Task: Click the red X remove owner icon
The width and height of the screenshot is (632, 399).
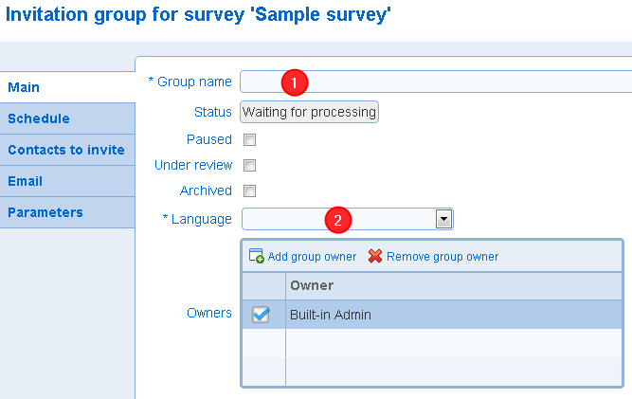Action: [375, 256]
